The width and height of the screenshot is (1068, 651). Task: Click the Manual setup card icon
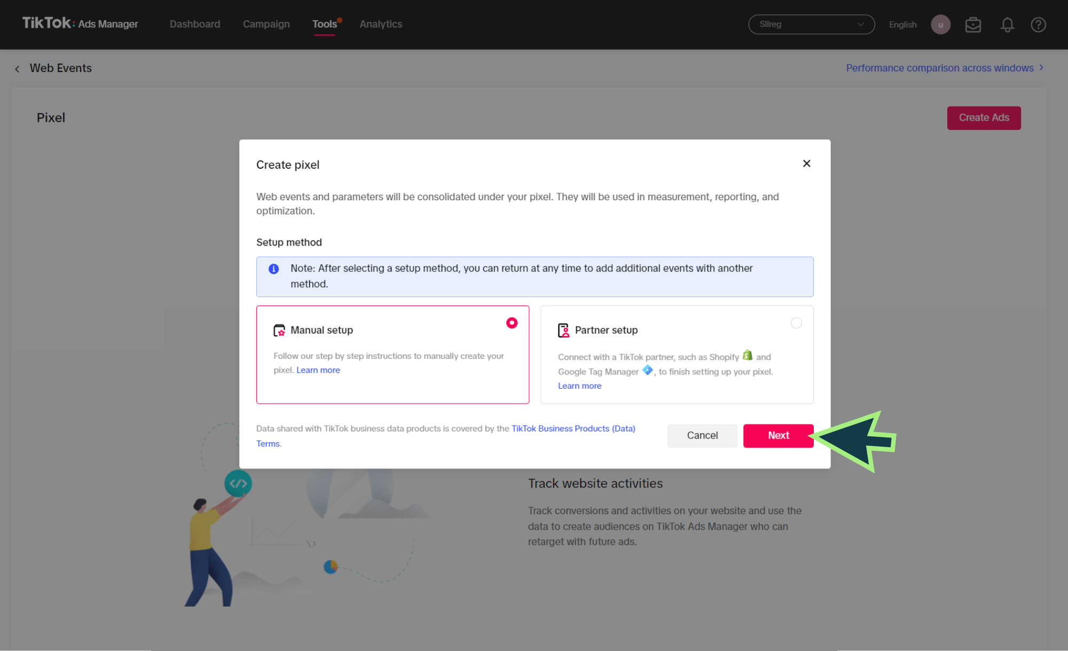click(x=279, y=331)
